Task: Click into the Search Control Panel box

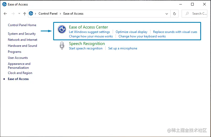Action: pos(194,14)
